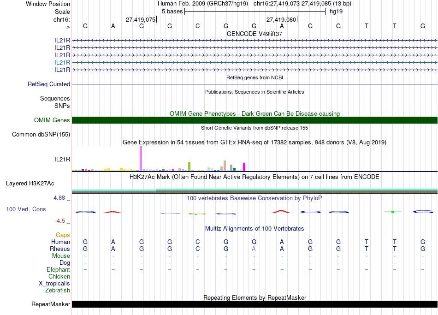Viewport: 438px width, 315px height.
Task: Click the -4.5 PhyloP lower scale value
Action: click(60, 221)
